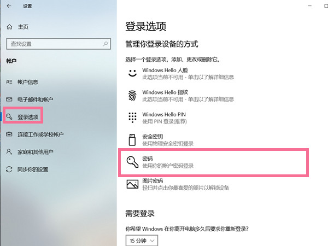This screenshot has width=328, height=246.
Task: Click the envelope icon for 电子邮件和帐户
Action: pos(9,99)
